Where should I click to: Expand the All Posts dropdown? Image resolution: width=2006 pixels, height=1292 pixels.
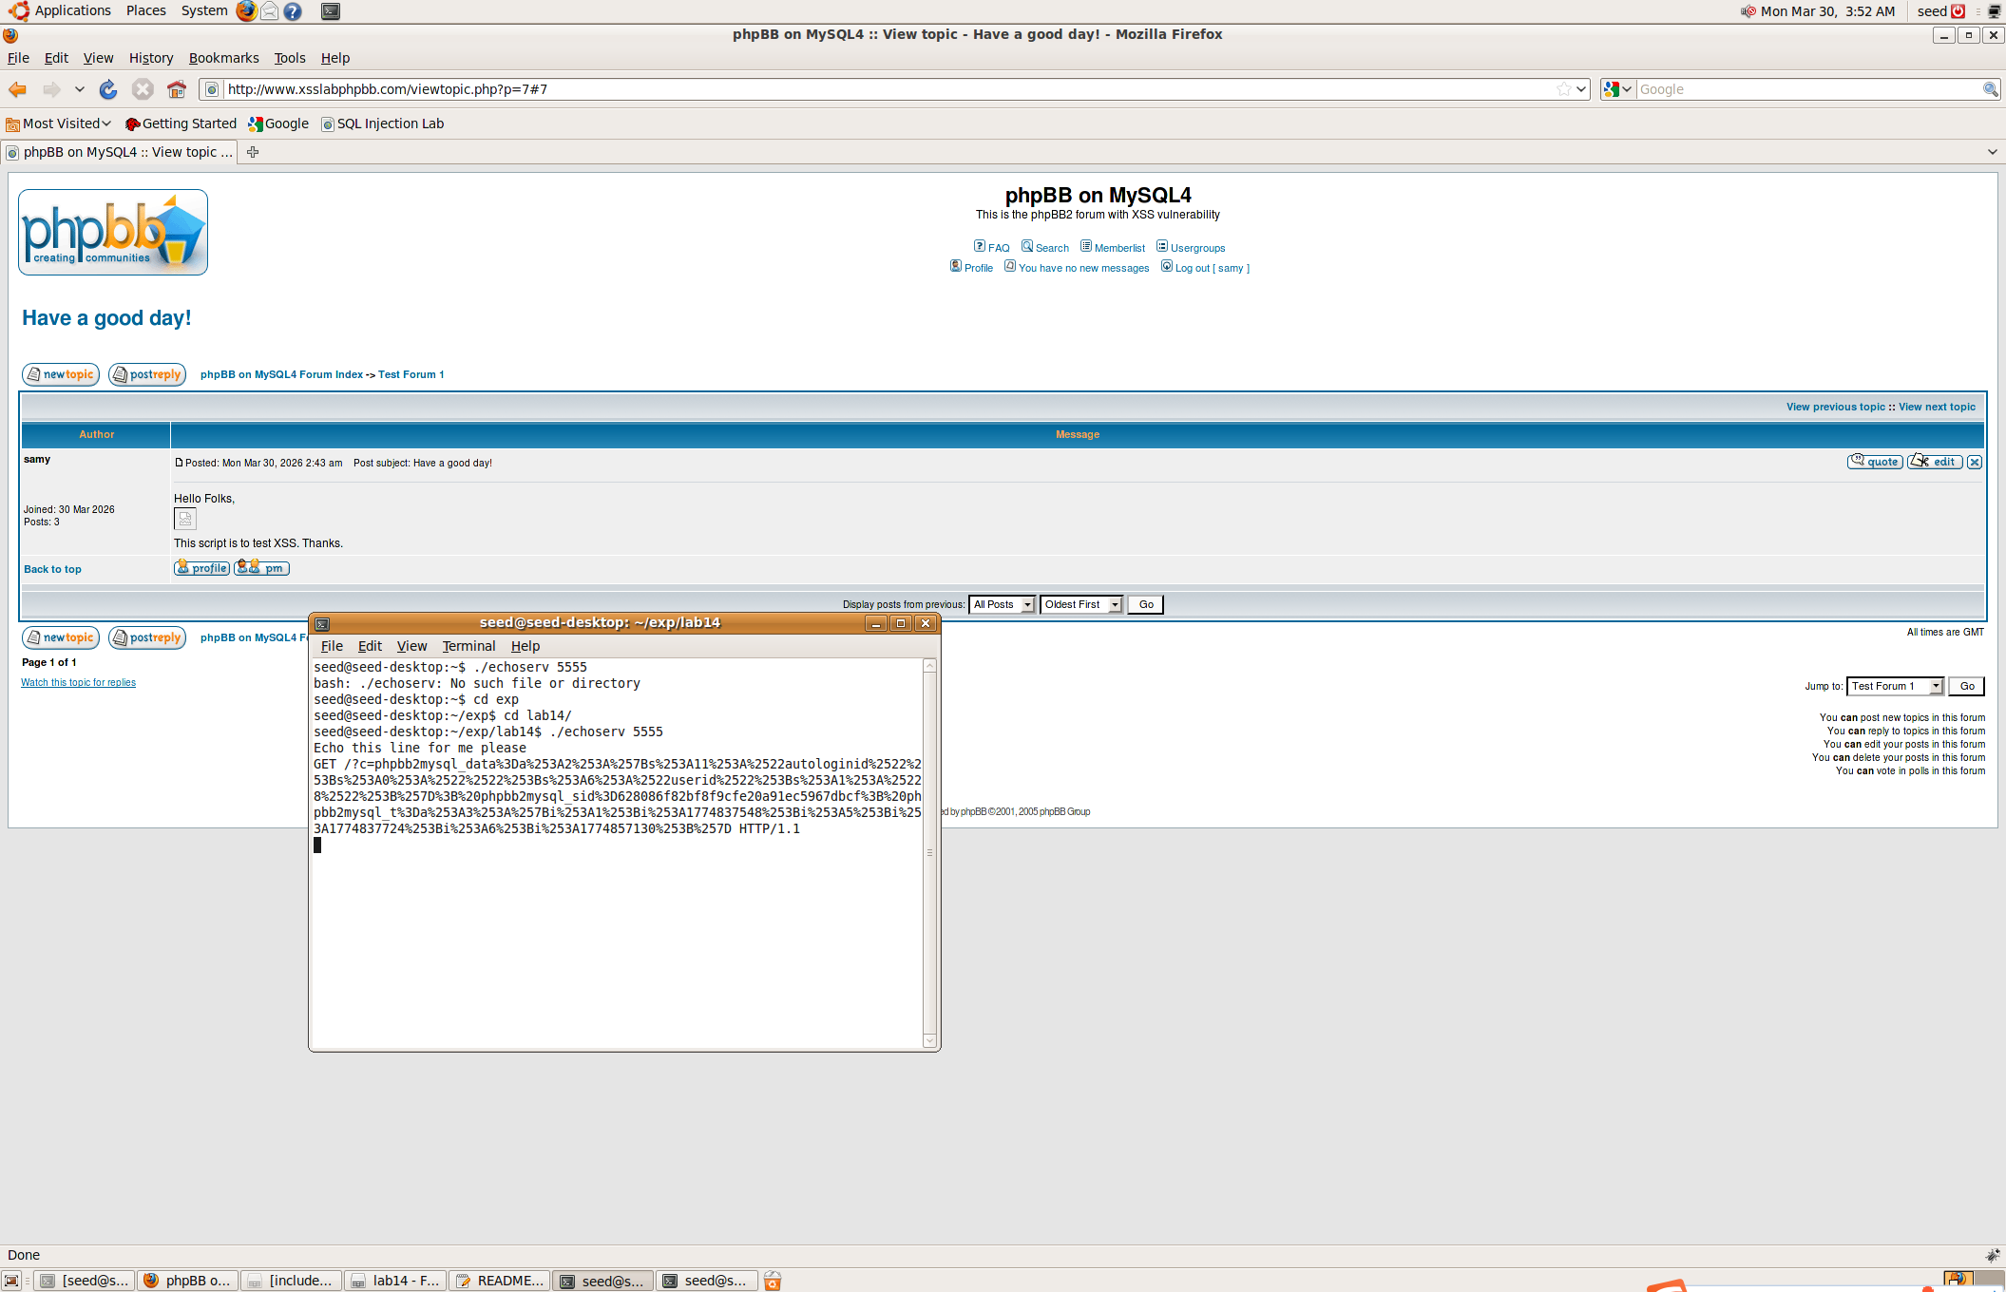pyautogui.click(x=1002, y=604)
